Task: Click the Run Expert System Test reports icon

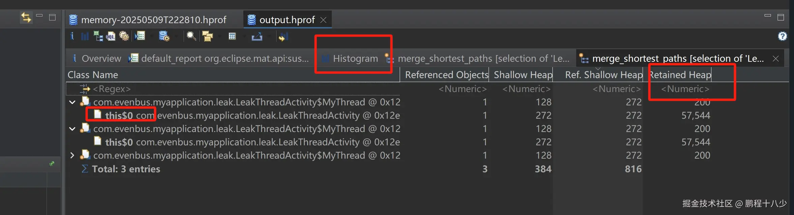Action: click(140, 36)
